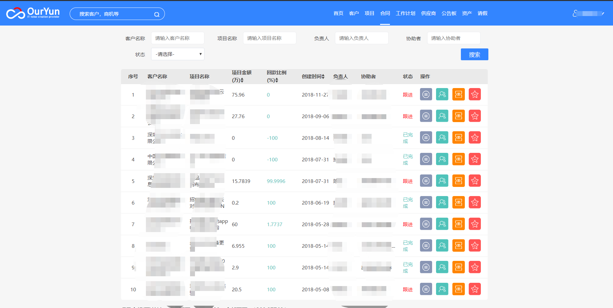The width and height of the screenshot is (613, 308).
Task: Open collaborators icon in row 1
Action: [x=442, y=94]
